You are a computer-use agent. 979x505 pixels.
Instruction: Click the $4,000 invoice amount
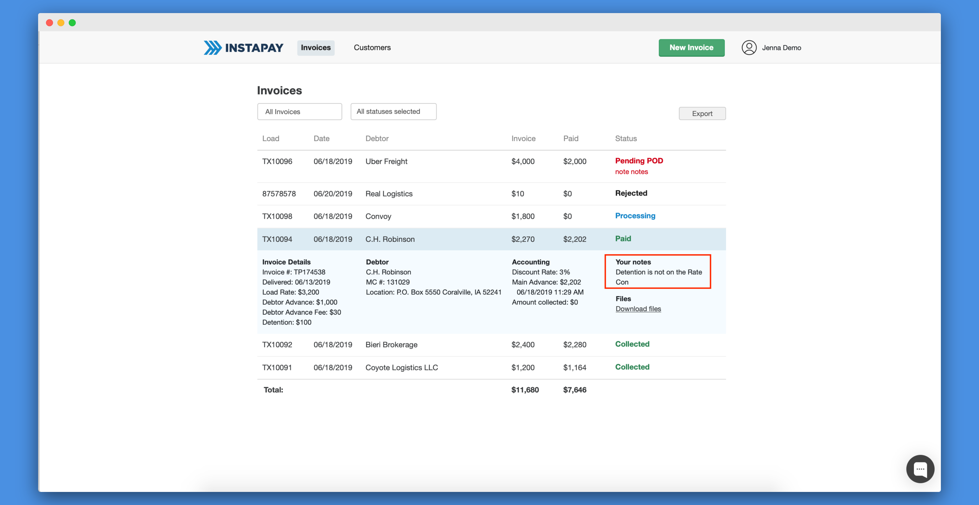[x=522, y=161]
